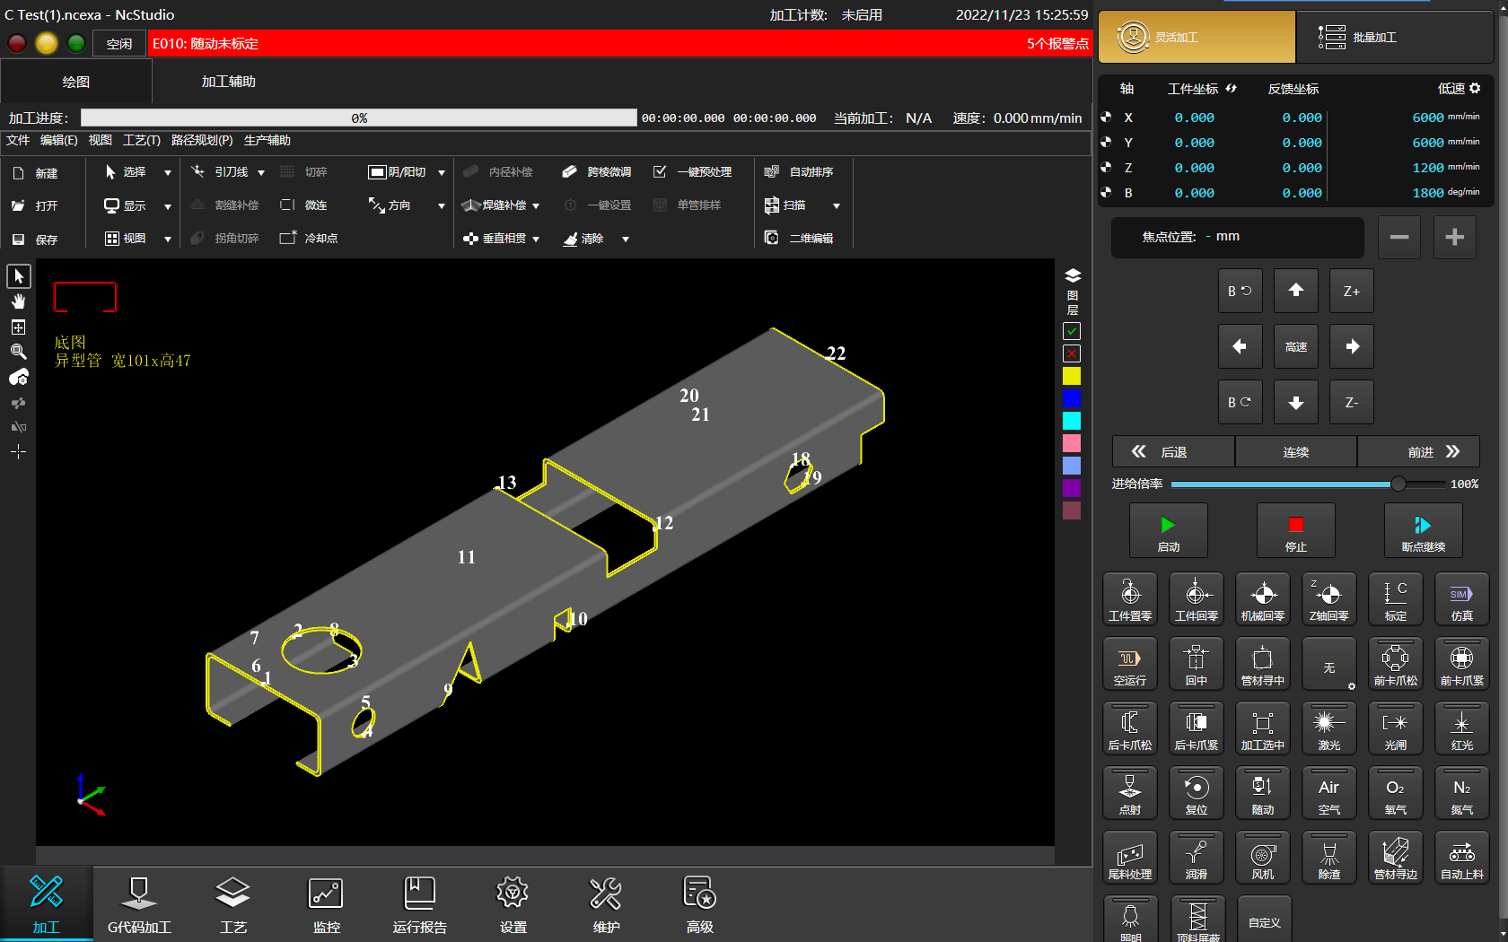The width and height of the screenshot is (1508, 942).
Task: Open the 阴/阳切 cut type dropdown
Action: pos(441,172)
